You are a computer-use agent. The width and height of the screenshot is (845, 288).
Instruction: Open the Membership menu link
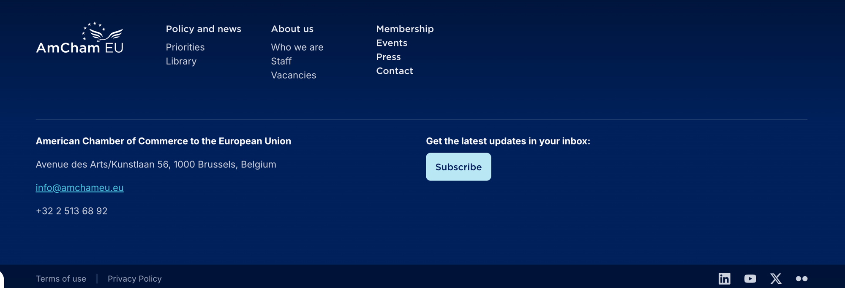(x=405, y=29)
